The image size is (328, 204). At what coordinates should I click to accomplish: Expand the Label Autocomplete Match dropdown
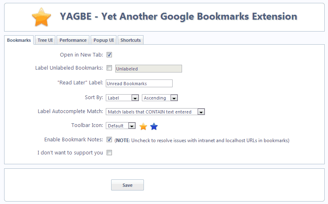(155, 112)
